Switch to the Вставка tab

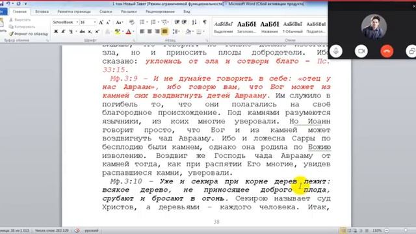pos(42,12)
